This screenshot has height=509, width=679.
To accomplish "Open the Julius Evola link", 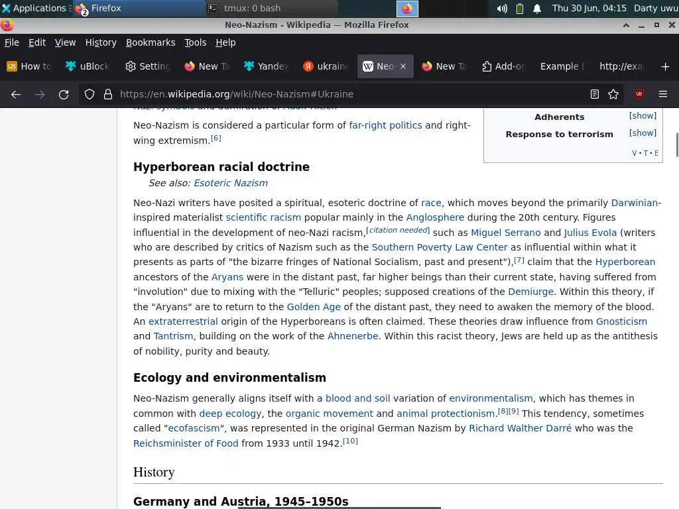I will pyautogui.click(x=590, y=233).
